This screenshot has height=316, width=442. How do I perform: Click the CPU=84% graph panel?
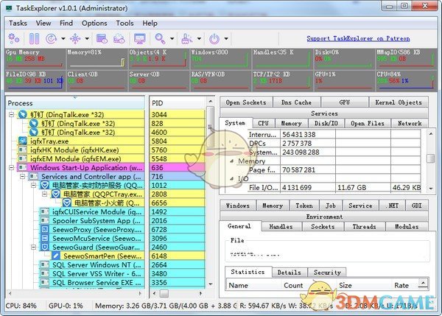[407, 80]
